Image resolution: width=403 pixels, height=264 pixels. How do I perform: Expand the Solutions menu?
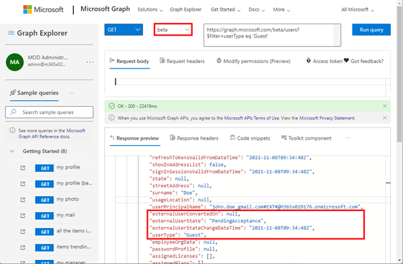tap(150, 9)
